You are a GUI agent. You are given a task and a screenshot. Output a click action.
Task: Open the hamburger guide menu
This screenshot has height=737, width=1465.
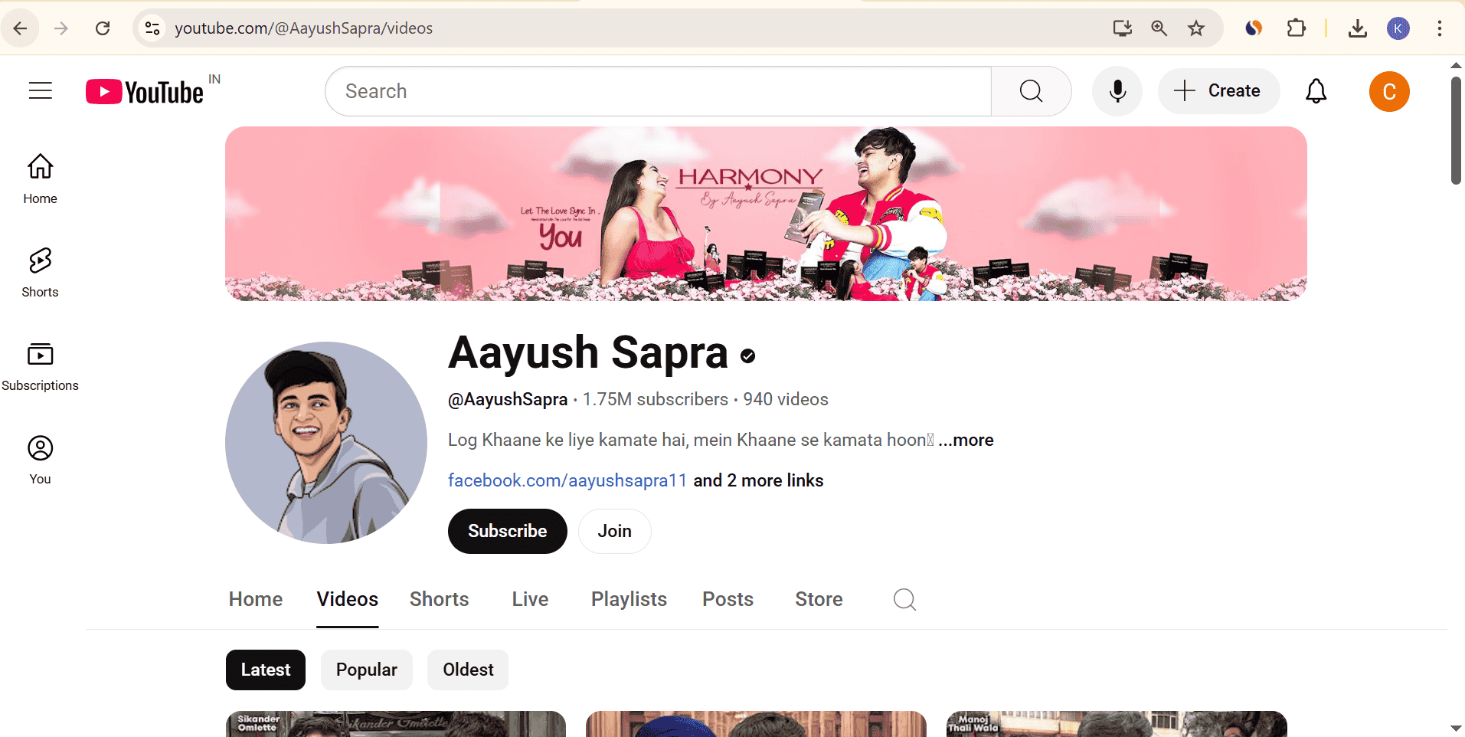[x=41, y=91]
